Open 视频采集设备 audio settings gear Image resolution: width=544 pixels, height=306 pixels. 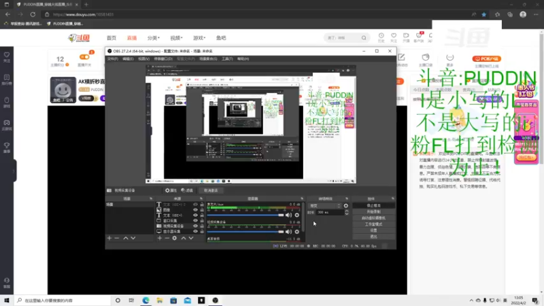297,232
